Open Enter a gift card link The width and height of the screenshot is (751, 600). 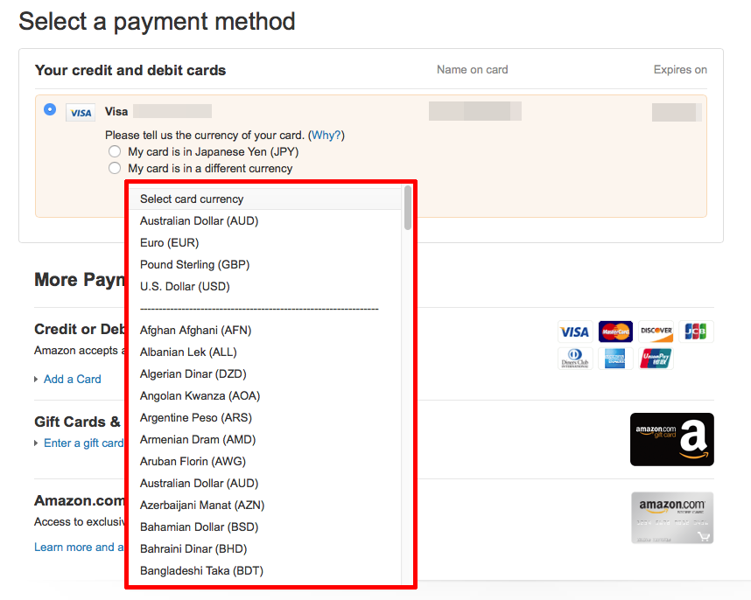[x=84, y=443]
